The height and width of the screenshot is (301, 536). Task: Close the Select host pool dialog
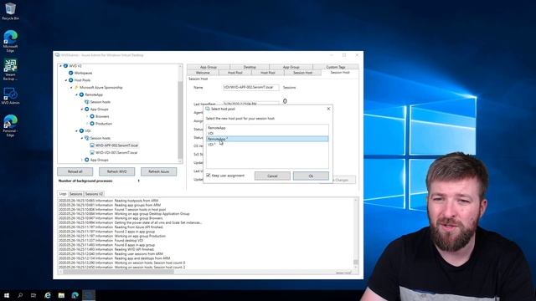[x=328, y=109]
